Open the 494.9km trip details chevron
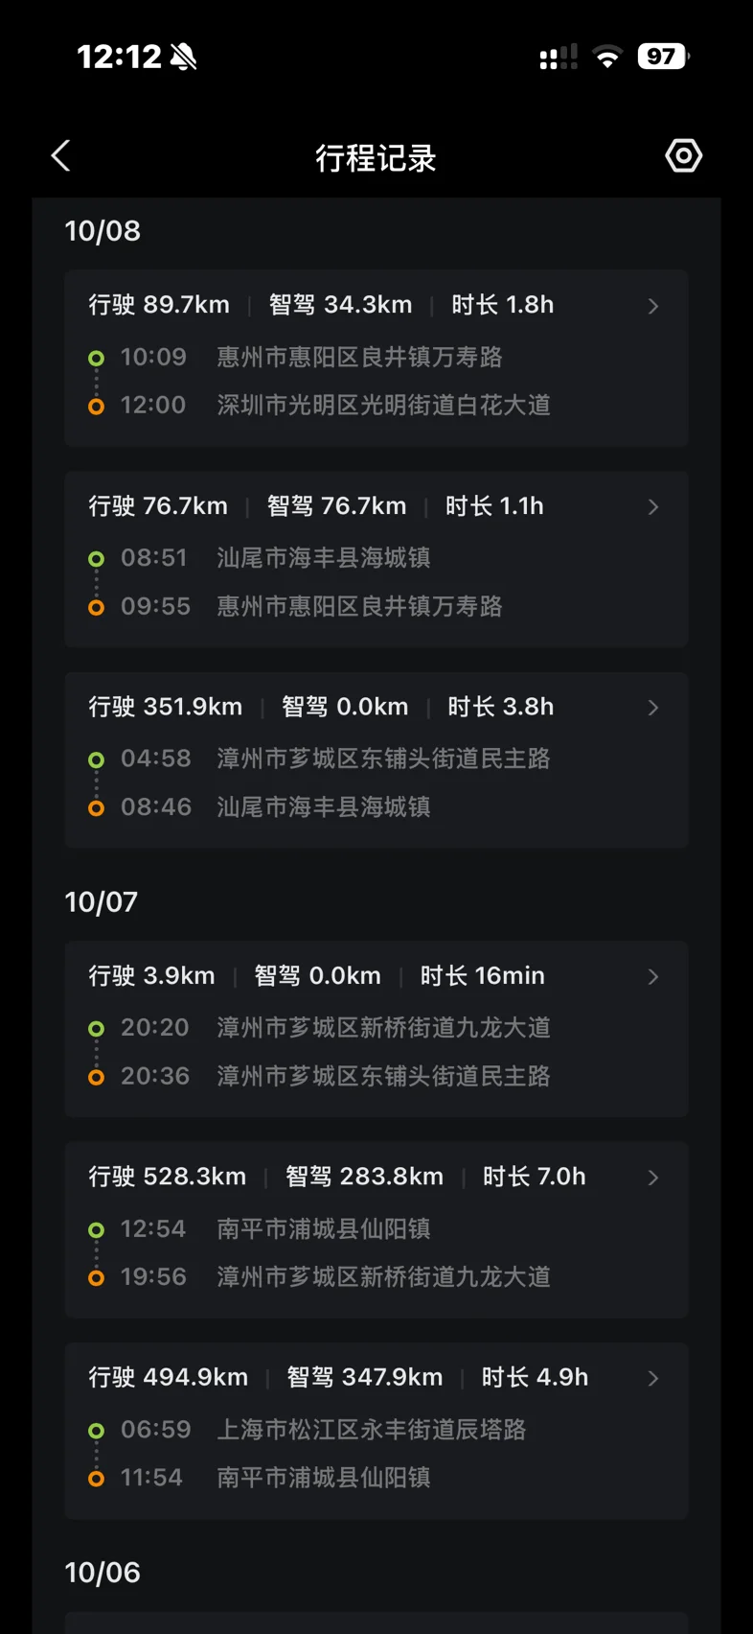This screenshot has width=753, height=1634. point(653,1378)
